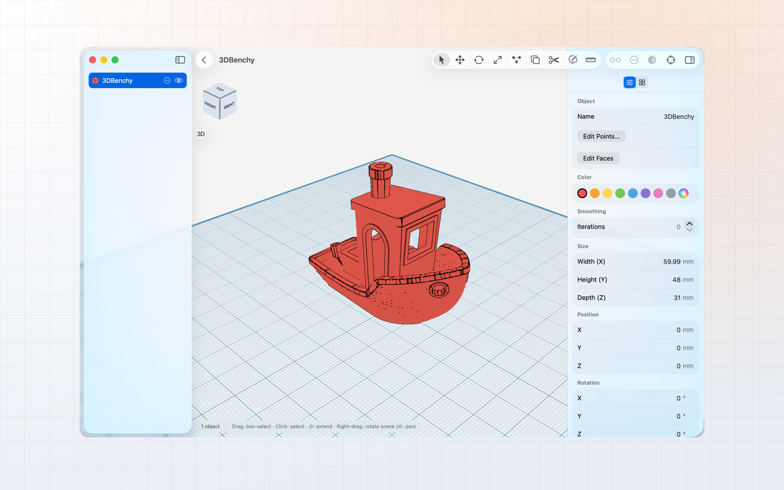
Task: Pick the purple color swatch
Action: pos(645,194)
